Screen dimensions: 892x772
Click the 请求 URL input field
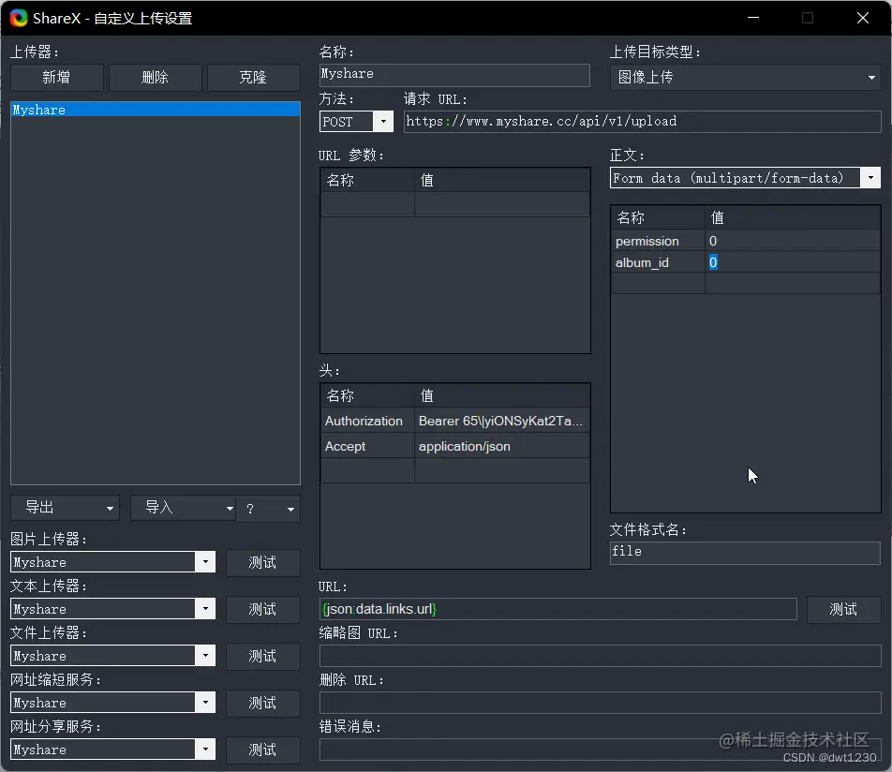tap(642, 122)
